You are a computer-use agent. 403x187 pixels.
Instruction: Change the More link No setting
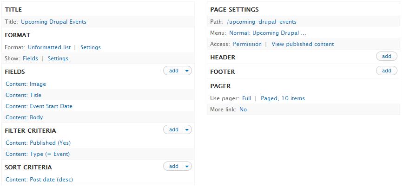[x=243, y=110]
